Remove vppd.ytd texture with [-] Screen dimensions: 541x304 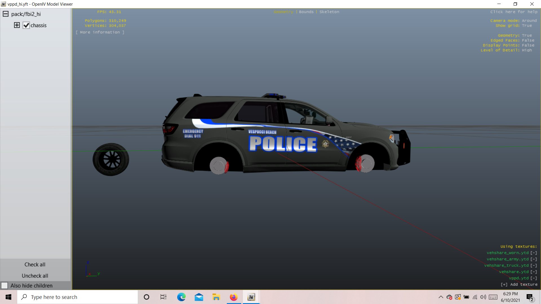pyautogui.click(x=534, y=278)
